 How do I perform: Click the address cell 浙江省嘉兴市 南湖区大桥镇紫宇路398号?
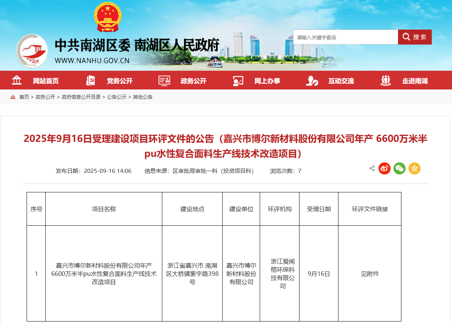(192, 274)
